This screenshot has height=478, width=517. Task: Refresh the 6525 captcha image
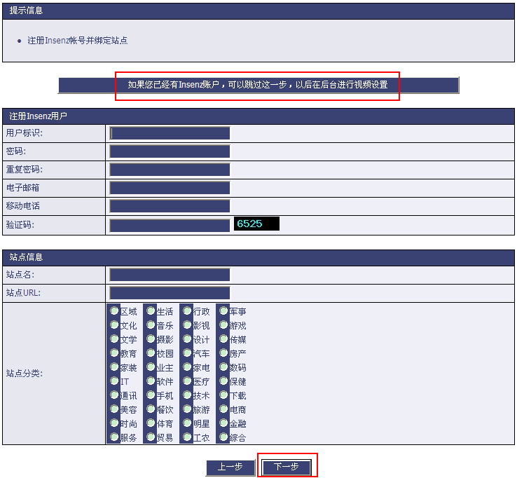point(256,224)
